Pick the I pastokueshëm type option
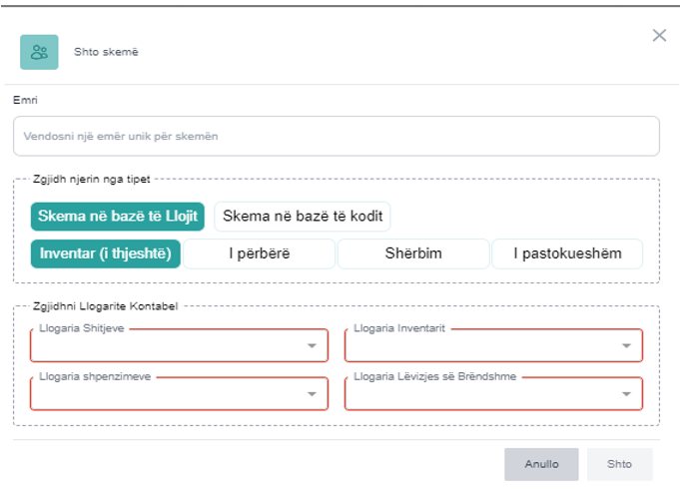Viewport: 680px width, 498px height. tap(567, 253)
